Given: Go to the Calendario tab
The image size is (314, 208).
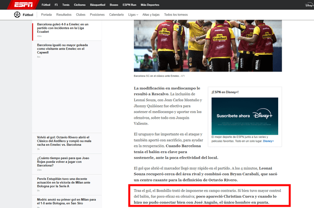Looking at the screenshot, I should point(116,15).
